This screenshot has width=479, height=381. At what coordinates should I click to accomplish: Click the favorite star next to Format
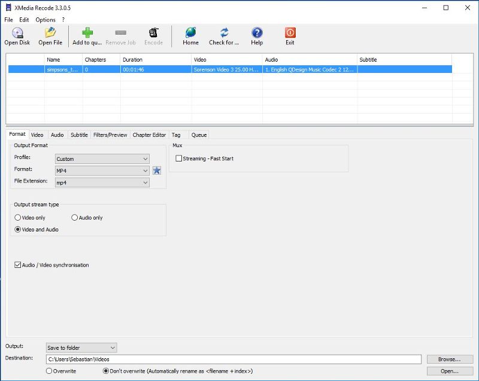(x=157, y=170)
